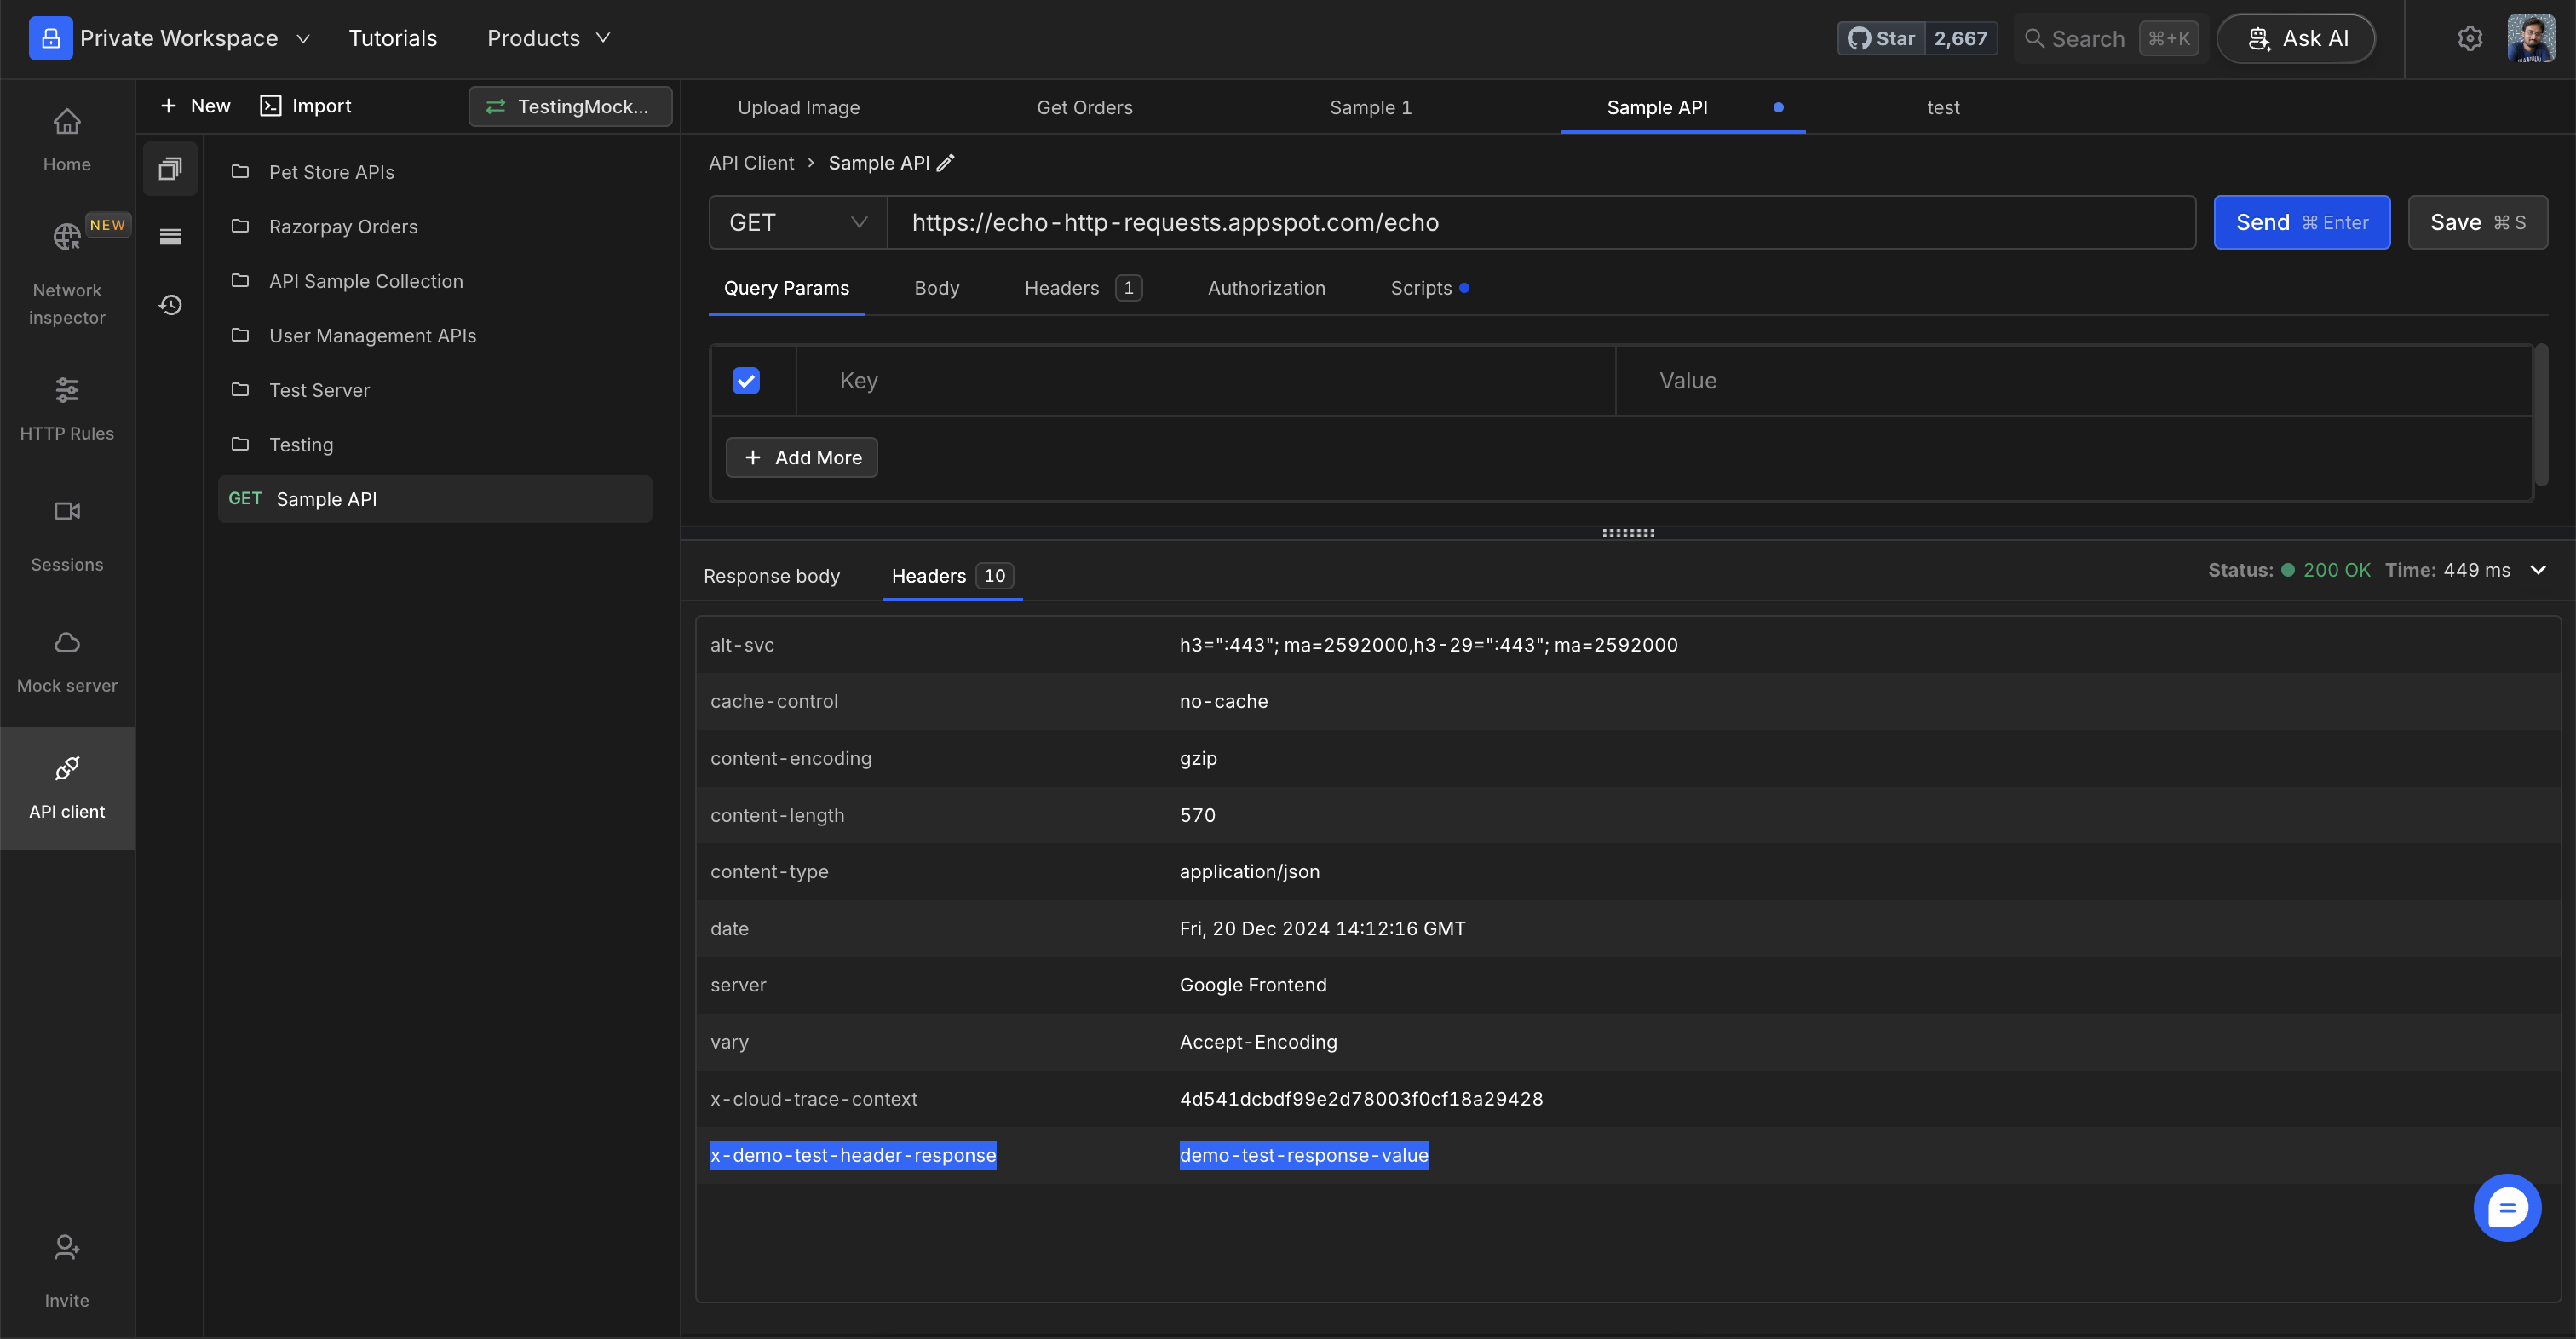This screenshot has height=1339, width=2576.
Task: Click the environments stack icon
Action: [x=170, y=237]
